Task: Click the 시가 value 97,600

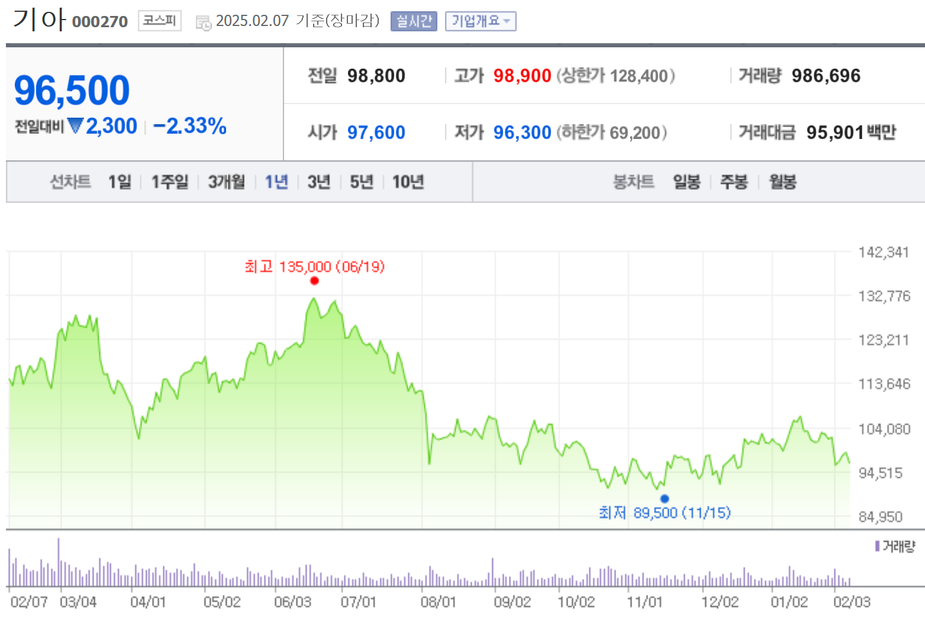Action: [x=376, y=132]
